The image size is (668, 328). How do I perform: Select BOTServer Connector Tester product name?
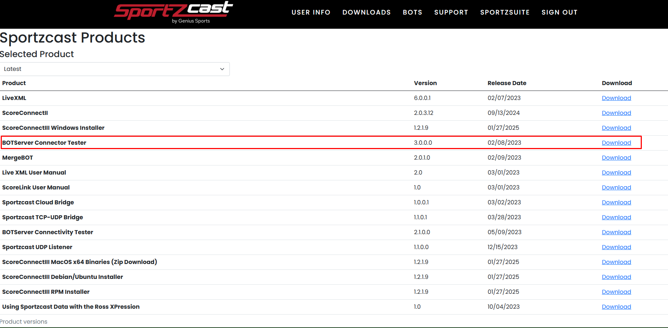44,143
